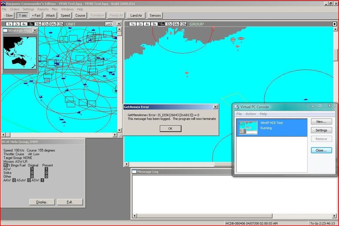
Task: Open the Windows menu
Action: point(67,9)
